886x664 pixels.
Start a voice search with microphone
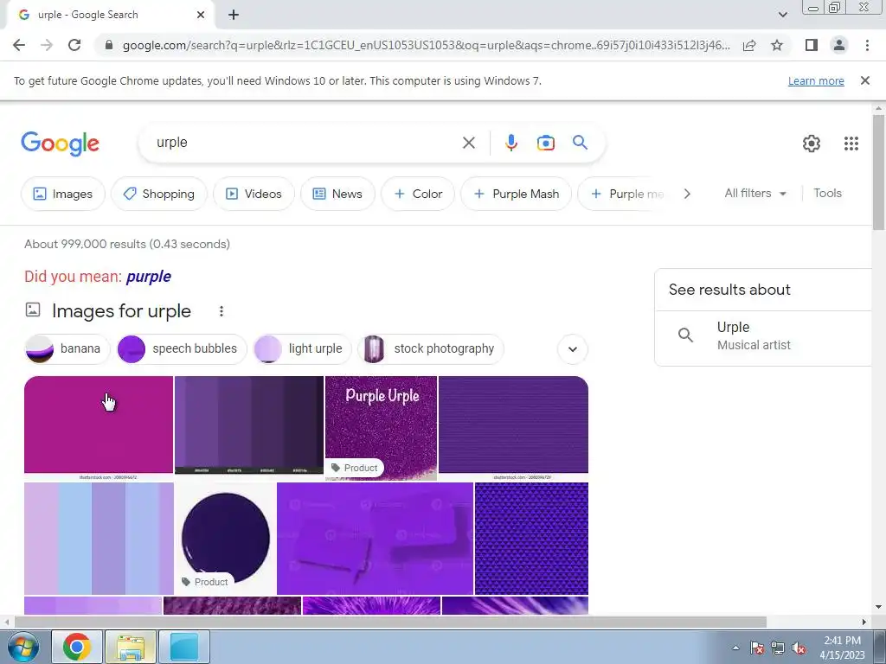(x=510, y=143)
